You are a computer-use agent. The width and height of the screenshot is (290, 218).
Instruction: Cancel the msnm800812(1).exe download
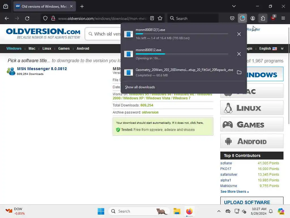[239, 34]
